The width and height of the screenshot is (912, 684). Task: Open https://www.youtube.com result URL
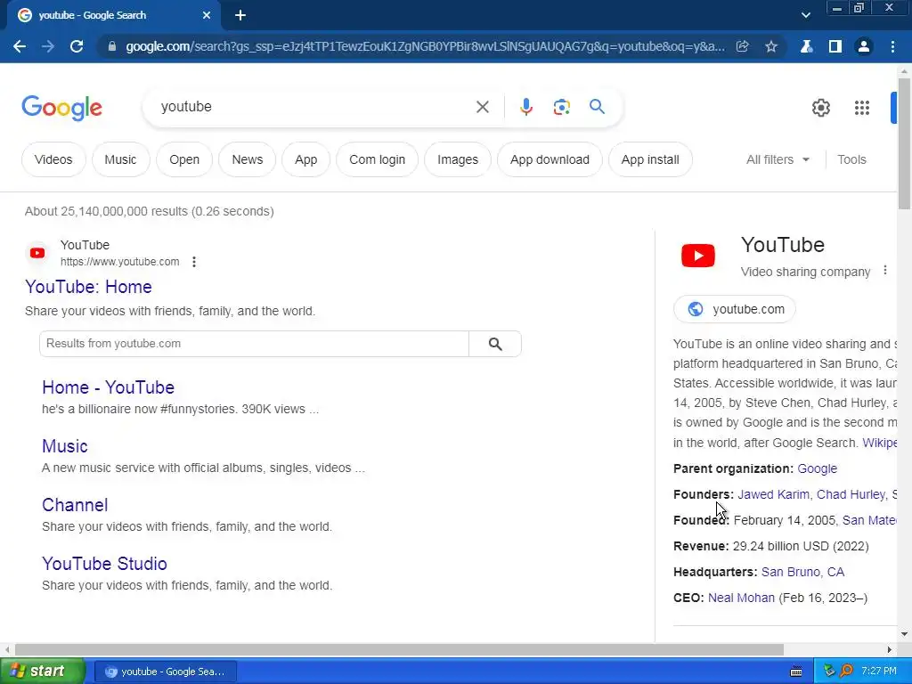pos(120,263)
